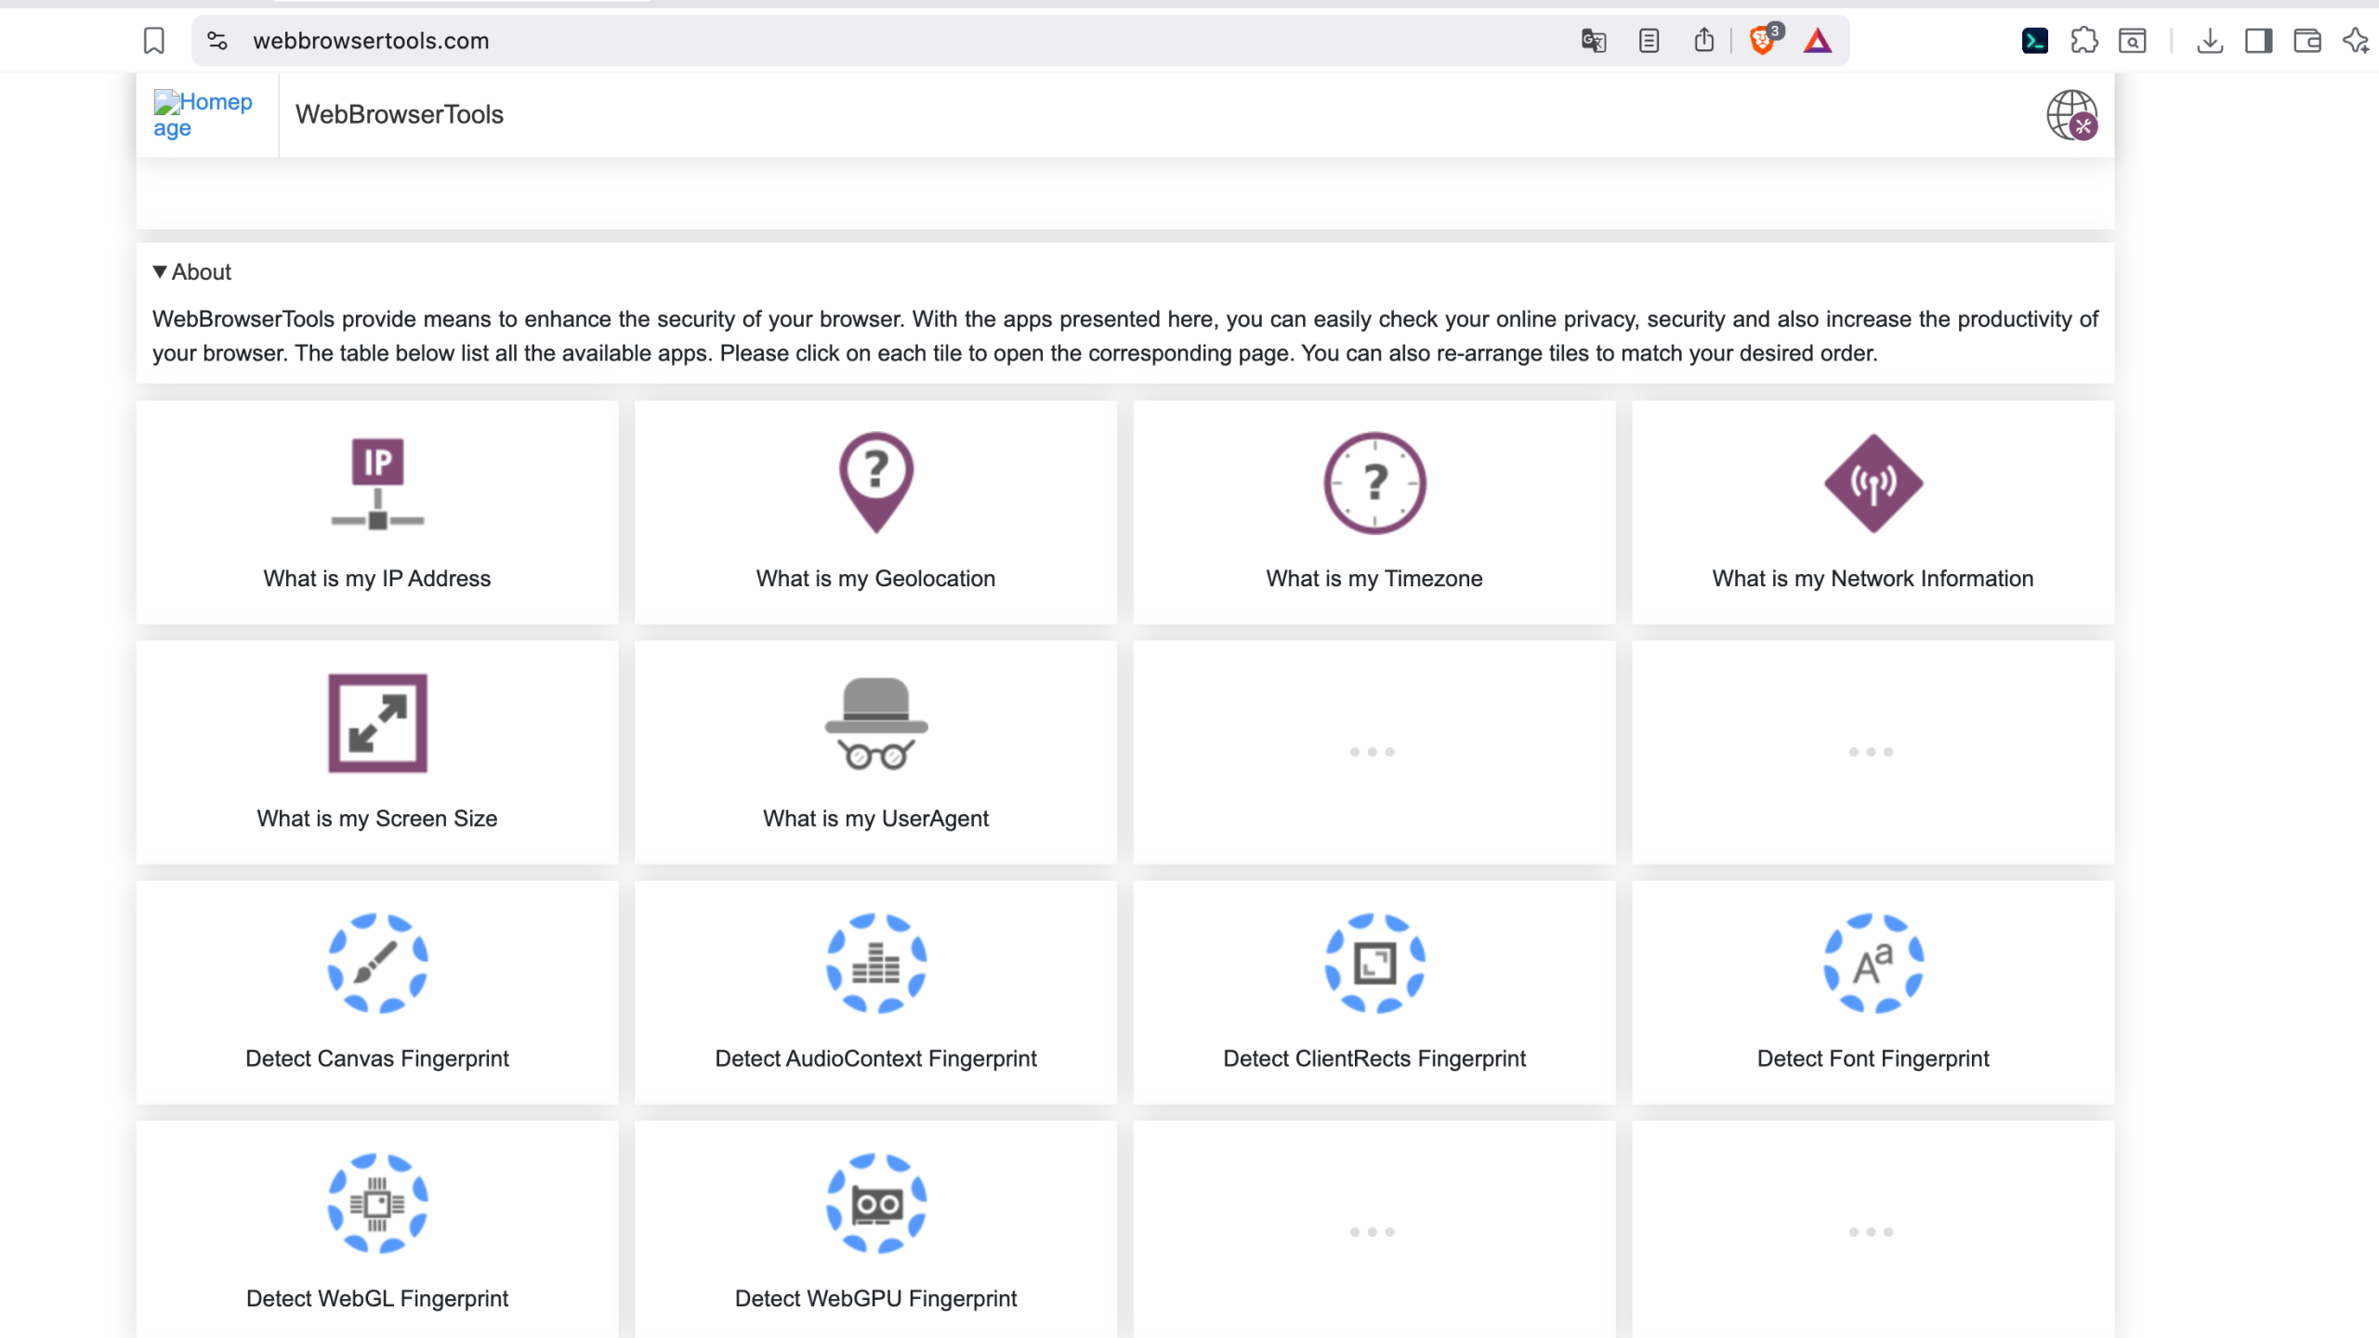This screenshot has width=2379, height=1338.
Task: Open the Canvas Fingerprint brush icon
Action: click(x=377, y=963)
